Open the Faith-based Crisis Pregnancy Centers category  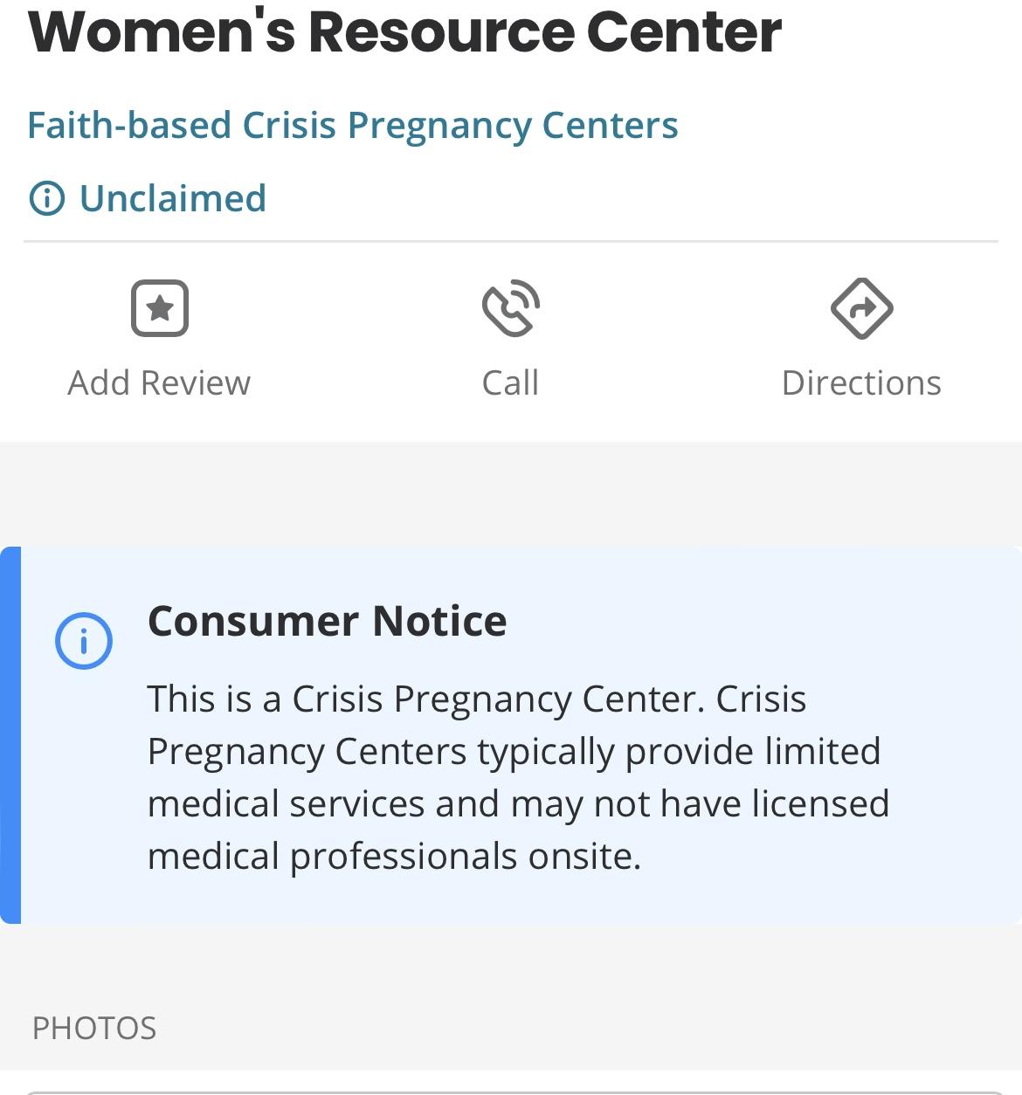353,126
